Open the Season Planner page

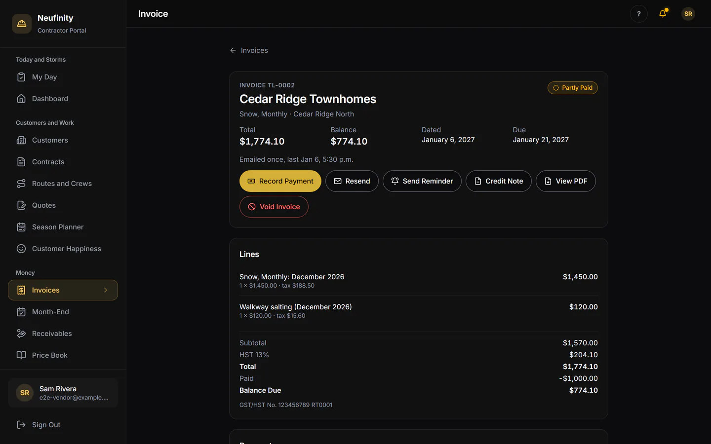pyautogui.click(x=63, y=227)
